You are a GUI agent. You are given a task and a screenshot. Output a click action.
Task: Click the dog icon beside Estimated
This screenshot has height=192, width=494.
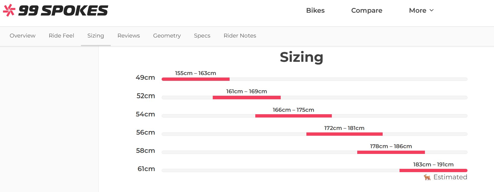[427, 177]
